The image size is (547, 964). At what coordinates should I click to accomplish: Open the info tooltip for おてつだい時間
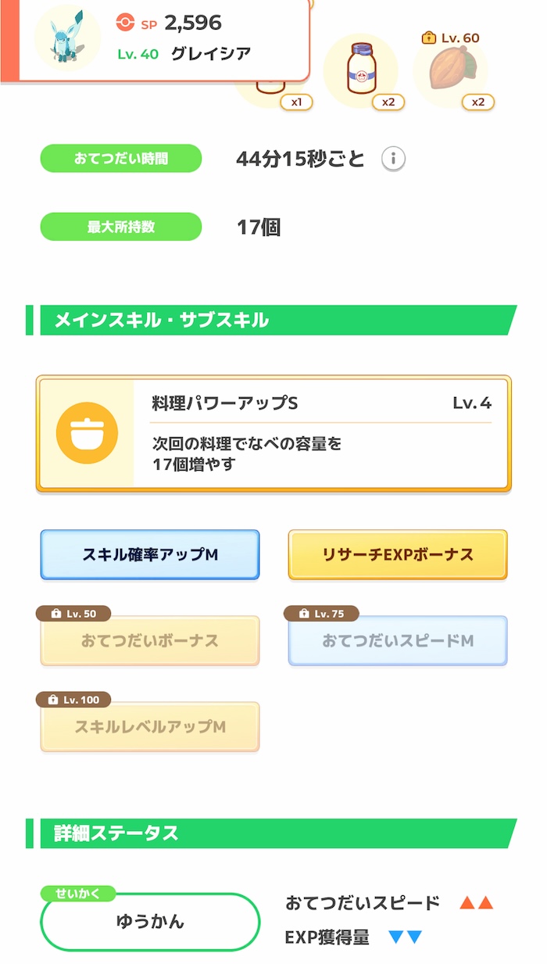(395, 158)
